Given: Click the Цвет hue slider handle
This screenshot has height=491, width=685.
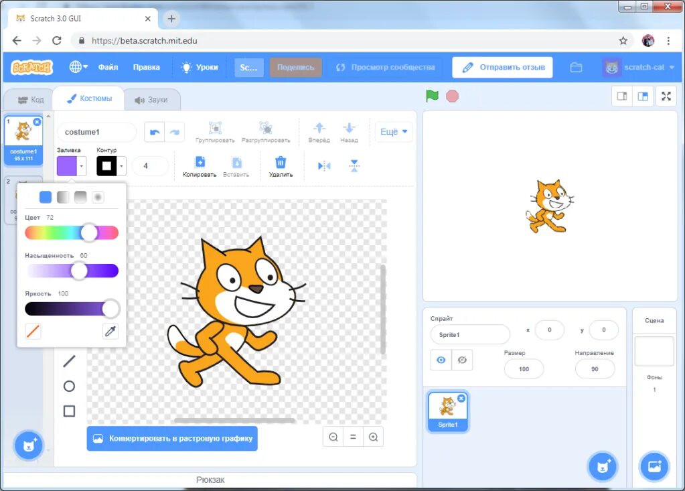Looking at the screenshot, I should coord(89,233).
